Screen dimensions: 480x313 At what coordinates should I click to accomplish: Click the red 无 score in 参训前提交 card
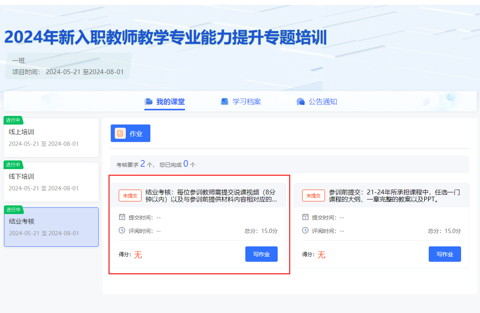coord(321,255)
